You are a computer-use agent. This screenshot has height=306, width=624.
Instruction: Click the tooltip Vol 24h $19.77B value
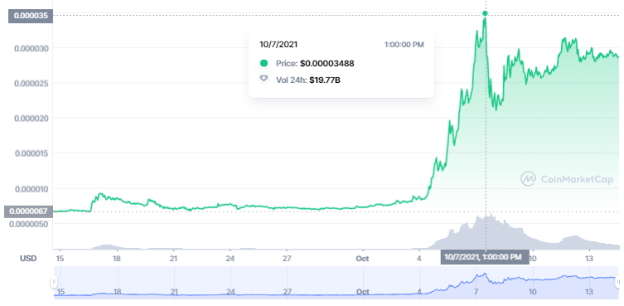point(325,80)
